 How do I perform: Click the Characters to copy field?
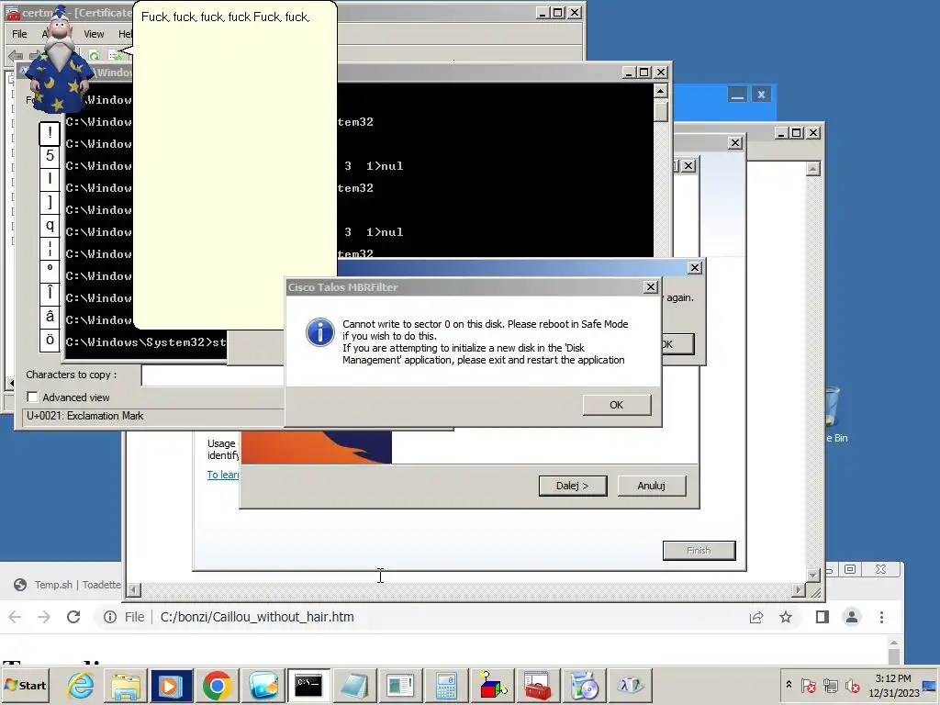pyautogui.click(x=213, y=375)
